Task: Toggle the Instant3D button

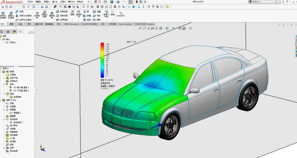Action: coord(120,14)
